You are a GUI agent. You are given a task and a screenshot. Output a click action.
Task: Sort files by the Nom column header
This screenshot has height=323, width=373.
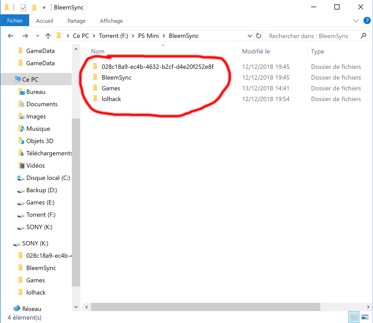[98, 51]
